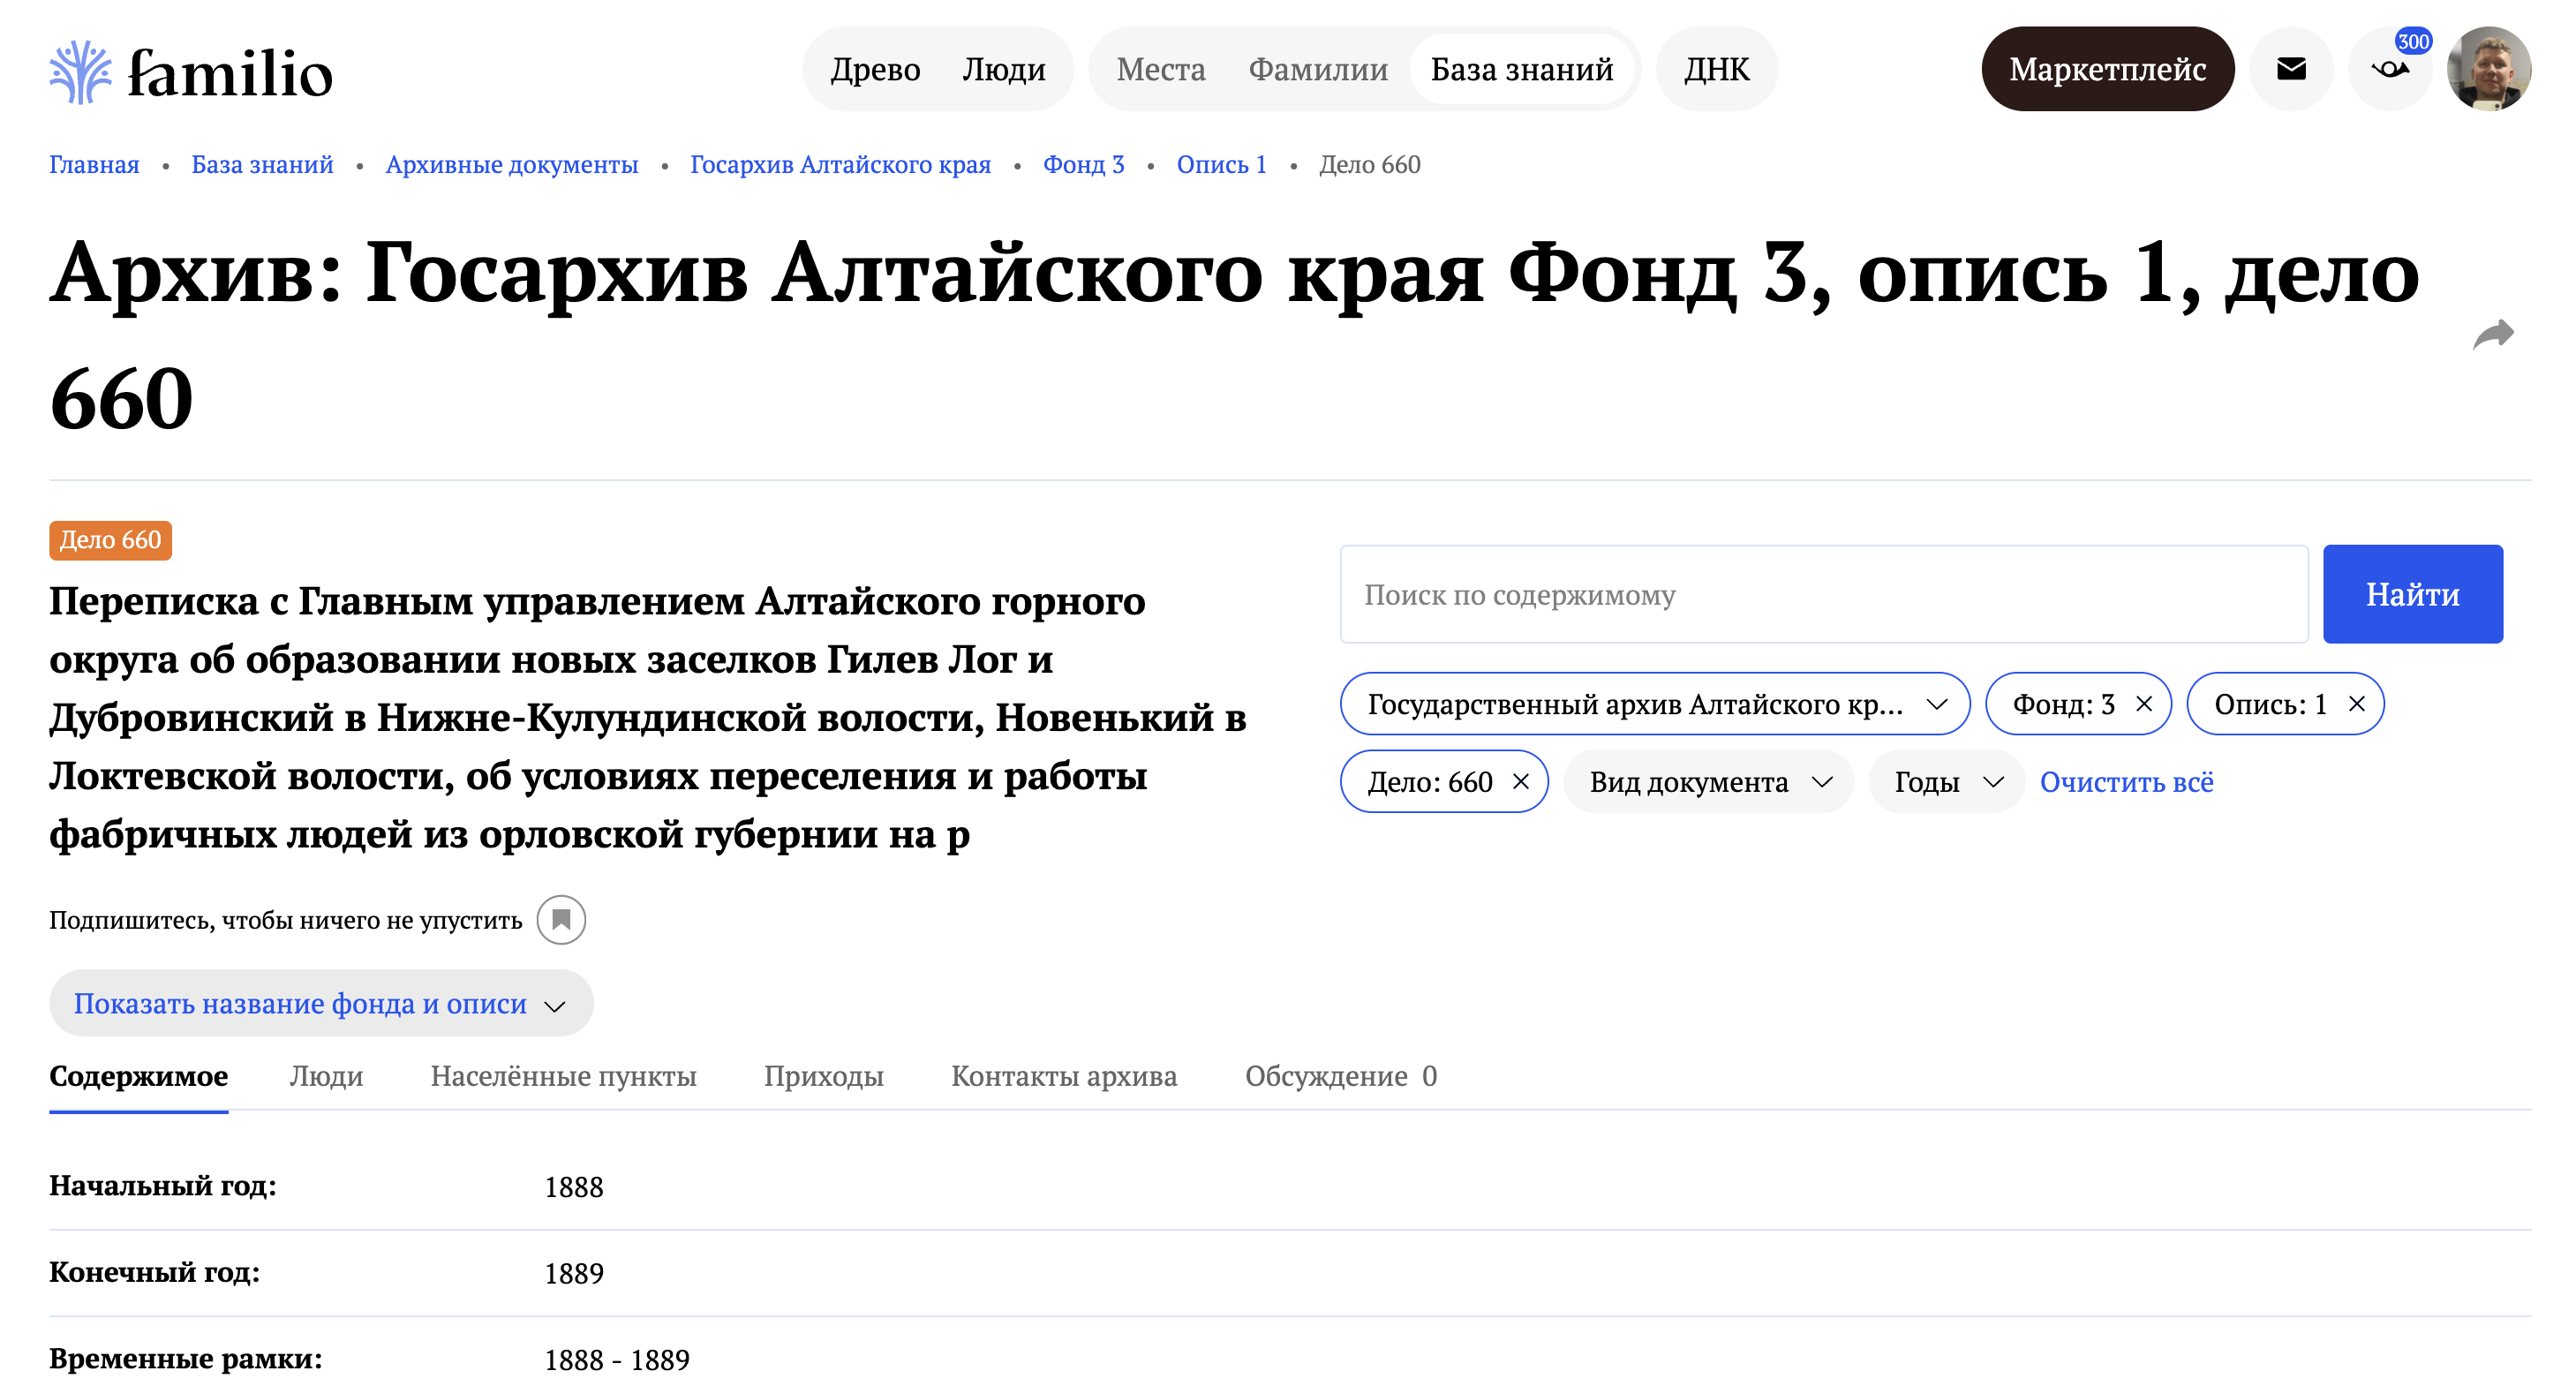Click the familio logo
The height and width of the screenshot is (1386, 2576).
[190, 72]
